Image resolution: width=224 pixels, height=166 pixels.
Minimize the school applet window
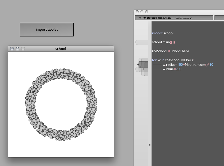(x=17, y=49)
